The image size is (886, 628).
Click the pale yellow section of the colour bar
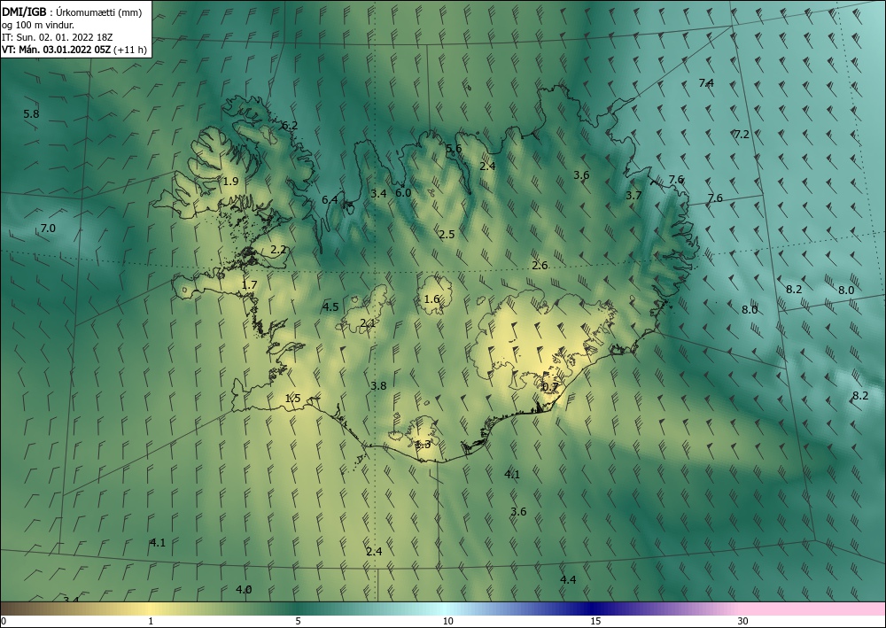coord(148,609)
